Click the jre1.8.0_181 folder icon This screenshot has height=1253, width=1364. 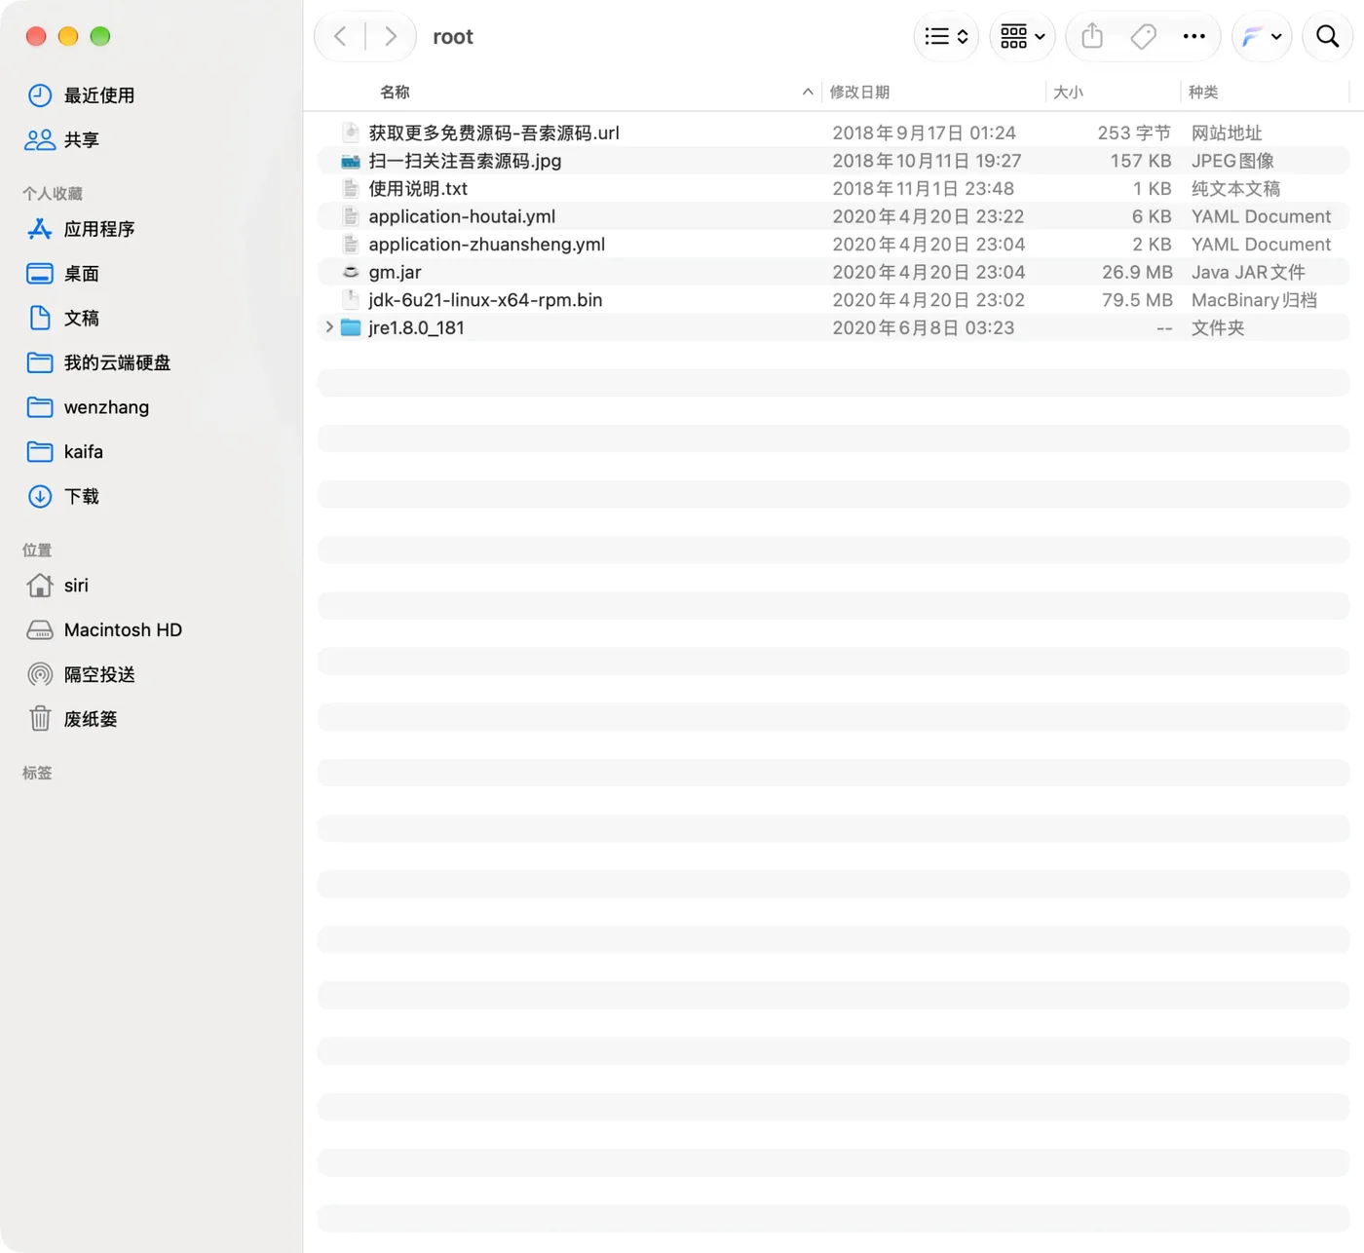pyautogui.click(x=351, y=327)
